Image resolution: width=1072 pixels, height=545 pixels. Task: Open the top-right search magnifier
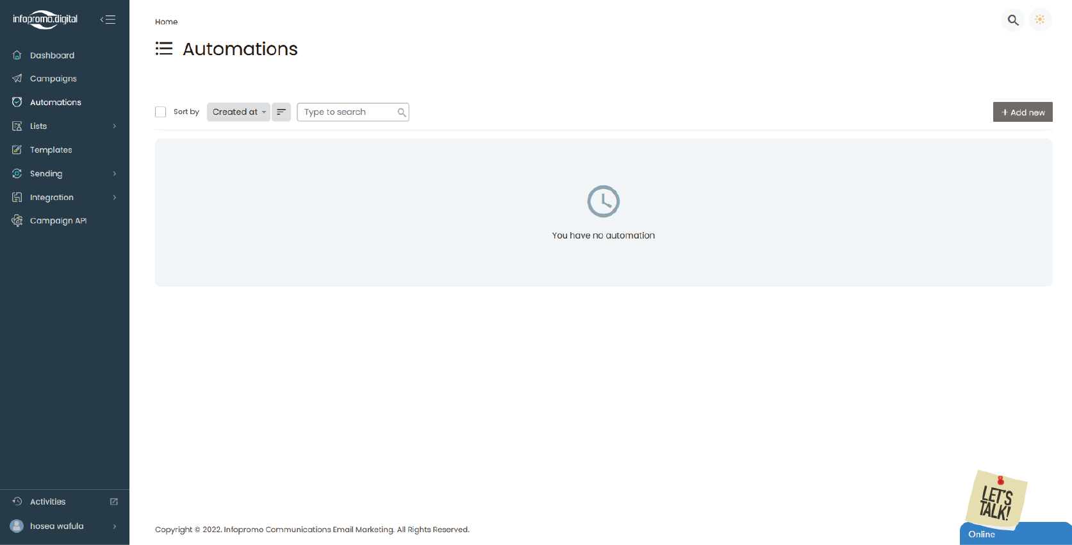point(1013,20)
